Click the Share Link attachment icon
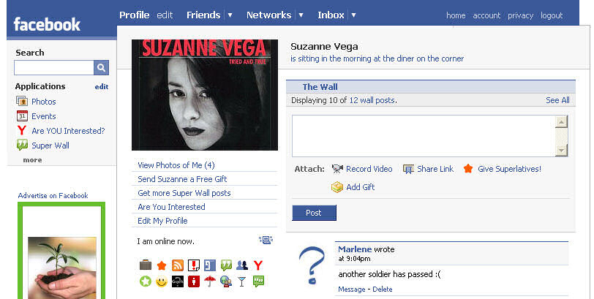 tap(408, 169)
